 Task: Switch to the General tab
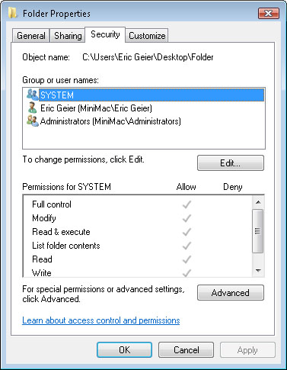31,36
